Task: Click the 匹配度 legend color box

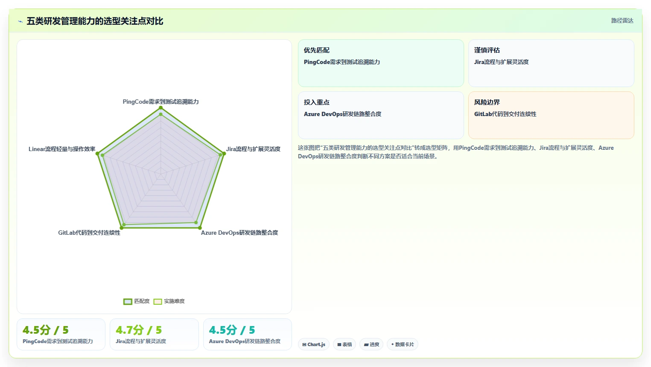Action: click(128, 301)
